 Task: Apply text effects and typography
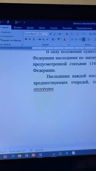click(53, 39)
